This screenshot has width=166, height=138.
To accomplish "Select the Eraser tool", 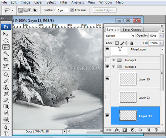I will pyautogui.click(x=6, y=100).
